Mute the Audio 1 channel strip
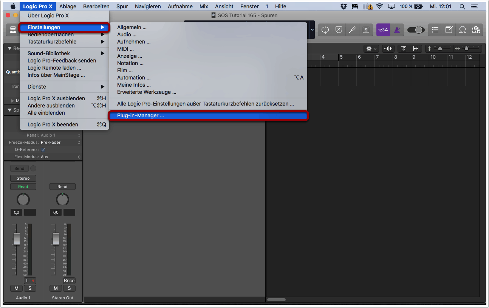This screenshot has width=489, height=308. 16,288
